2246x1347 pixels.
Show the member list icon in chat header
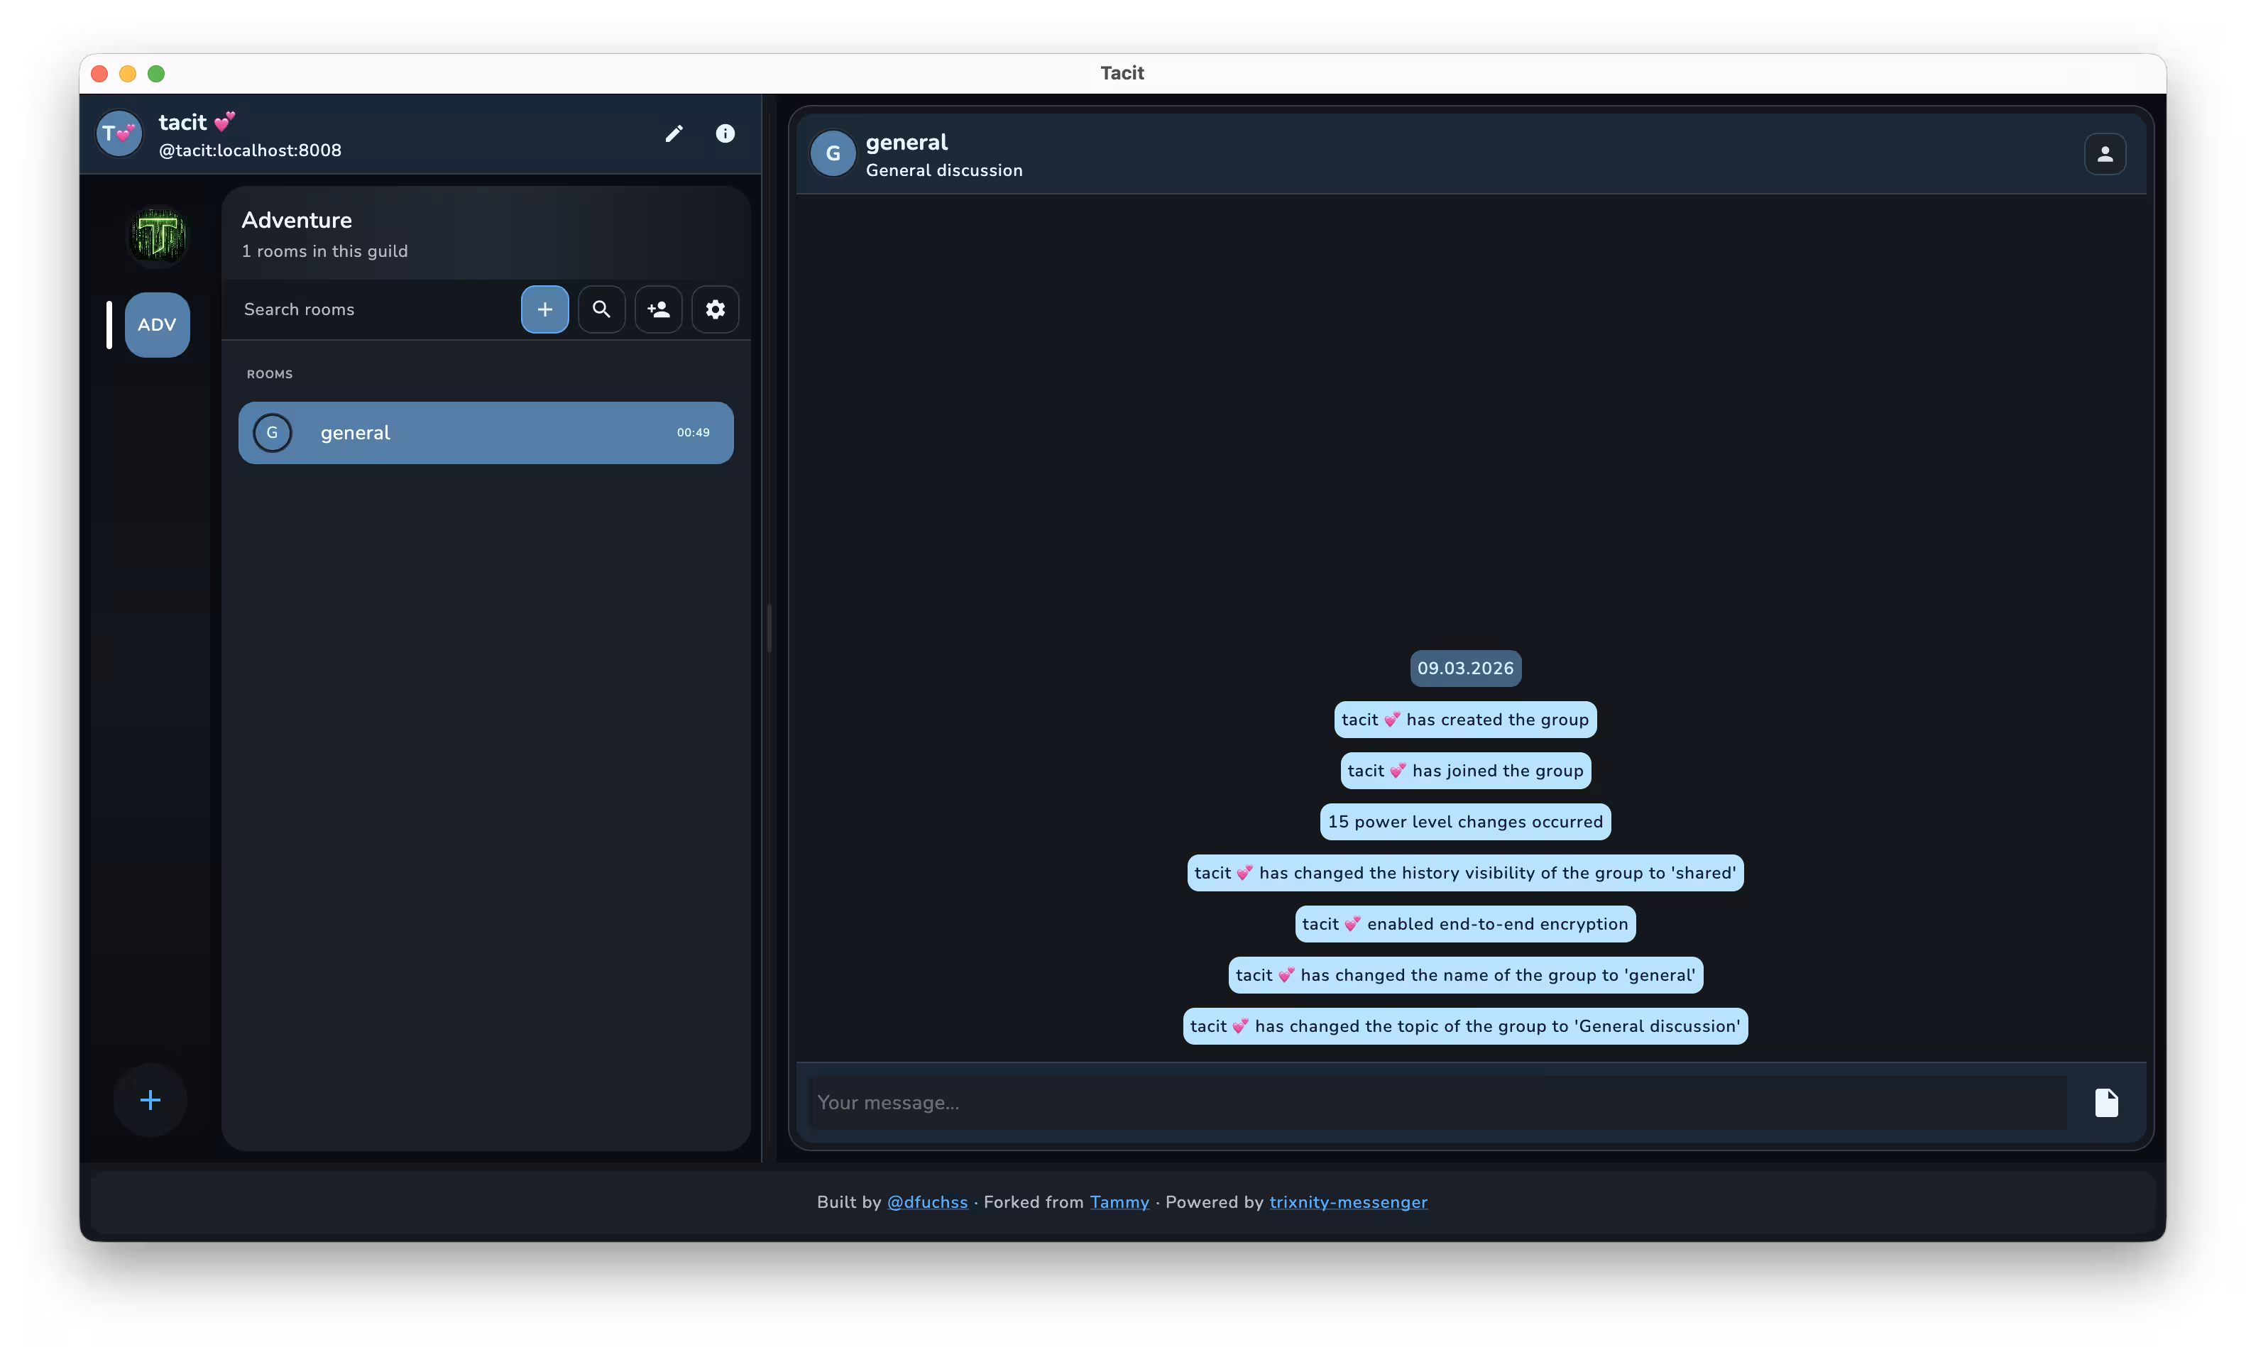pos(2104,153)
